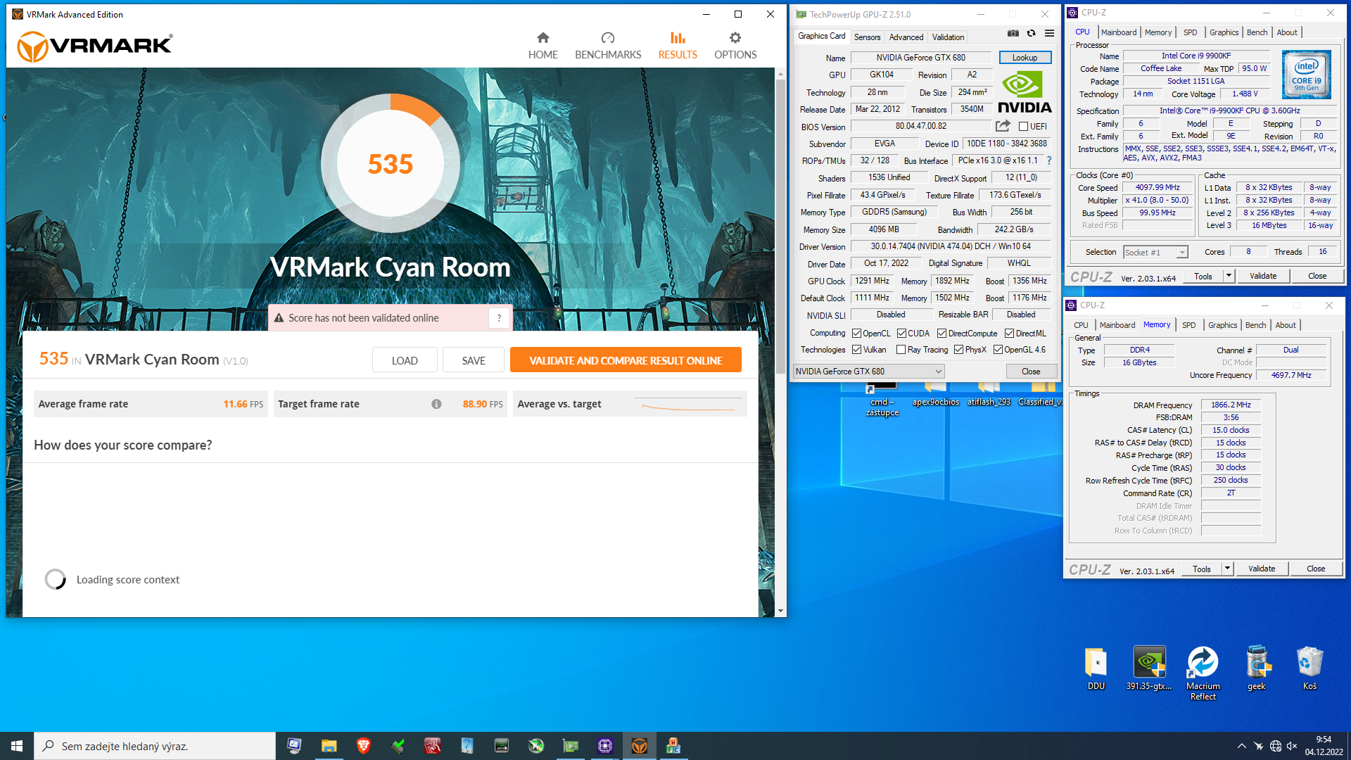Click the VRMark vertical scrollbar thumb
Viewport: 1351px width, 760px height.
tap(780, 225)
